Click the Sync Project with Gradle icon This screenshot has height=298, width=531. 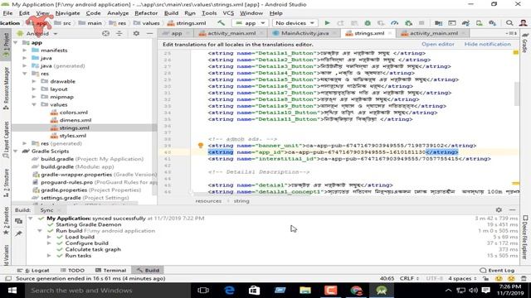[x=466, y=23]
